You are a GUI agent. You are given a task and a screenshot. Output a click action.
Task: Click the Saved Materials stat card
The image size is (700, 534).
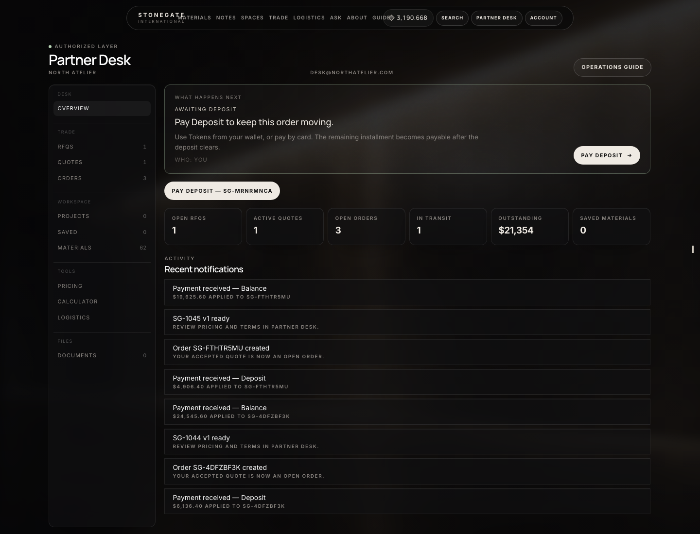(612, 226)
